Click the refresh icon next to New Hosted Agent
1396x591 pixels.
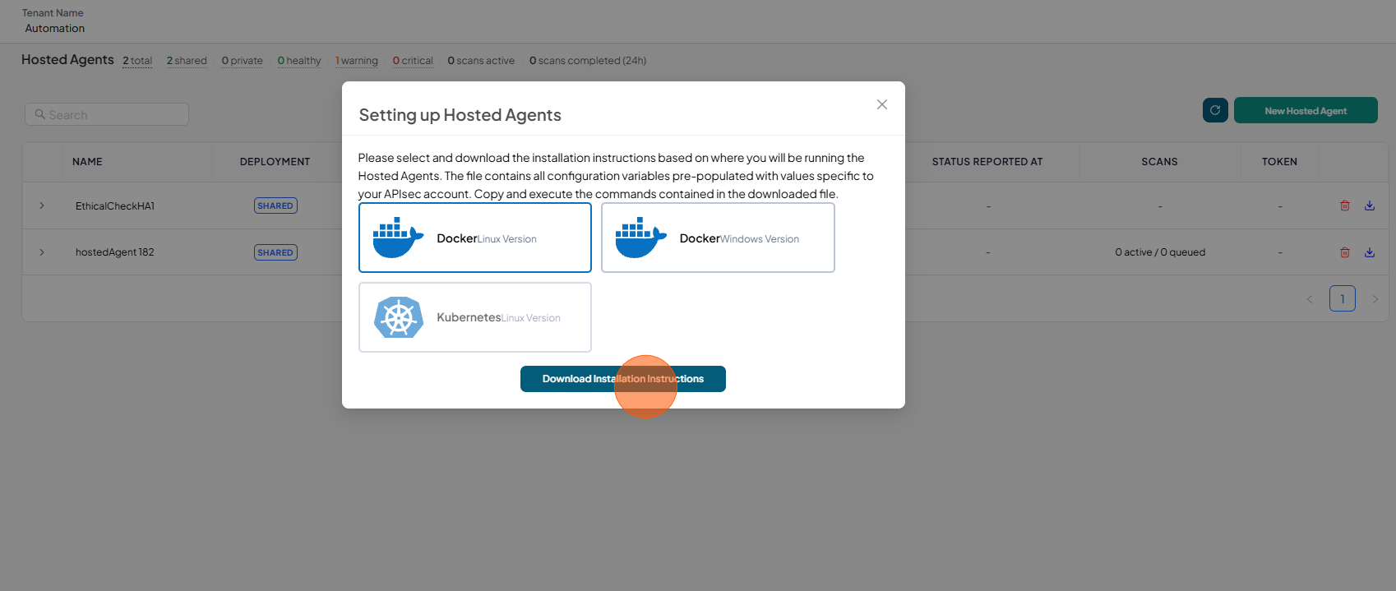(1215, 110)
